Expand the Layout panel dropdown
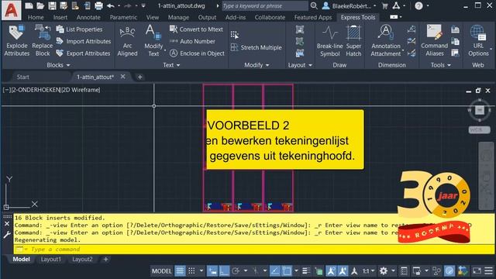The height and width of the screenshot is (279, 496). point(300,65)
